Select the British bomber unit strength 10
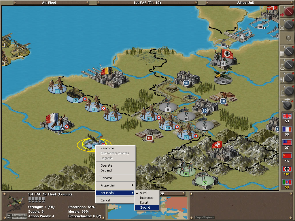The height and width of the screenshot is (221, 295). click(x=20, y=49)
